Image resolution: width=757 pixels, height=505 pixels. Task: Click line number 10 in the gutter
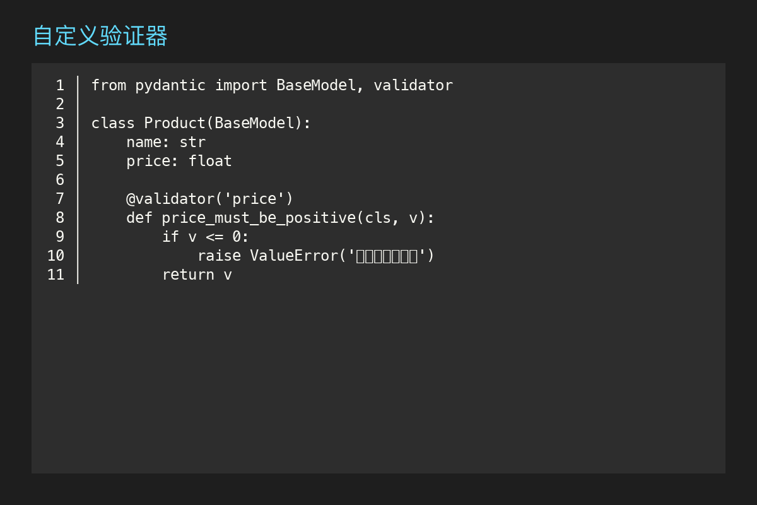tap(56, 256)
